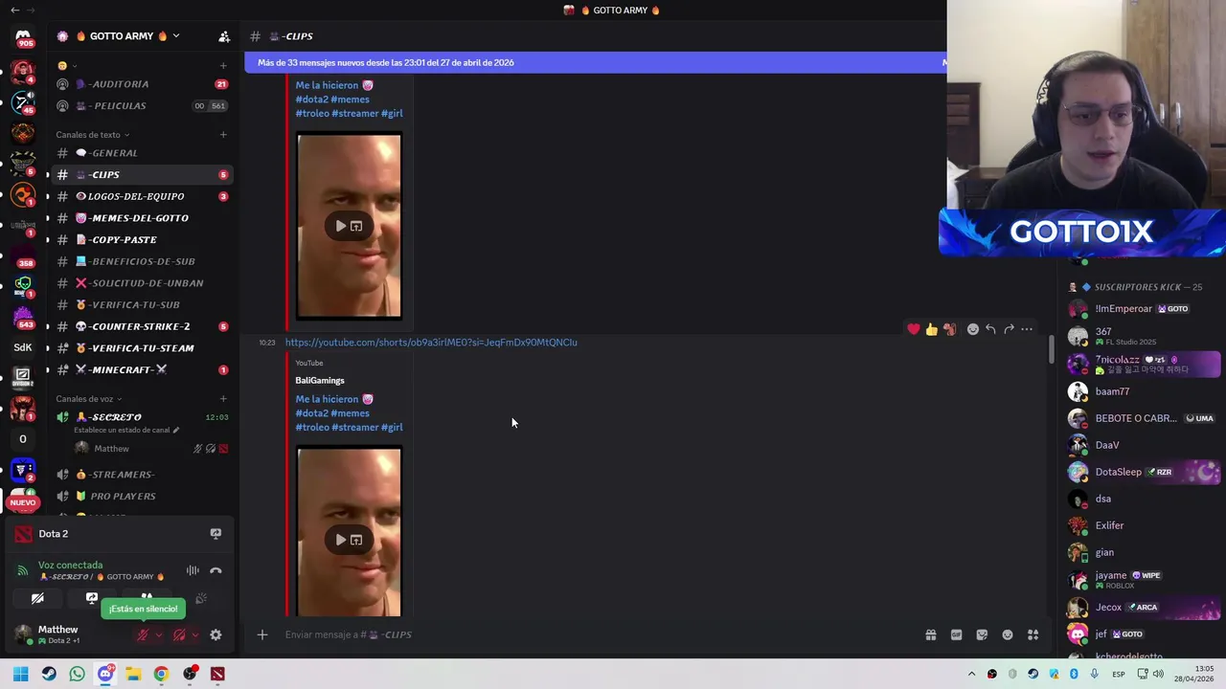Show hidden system tray icons
Image resolution: width=1226 pixels, height=689 pixels.
[x=971, y=674]
